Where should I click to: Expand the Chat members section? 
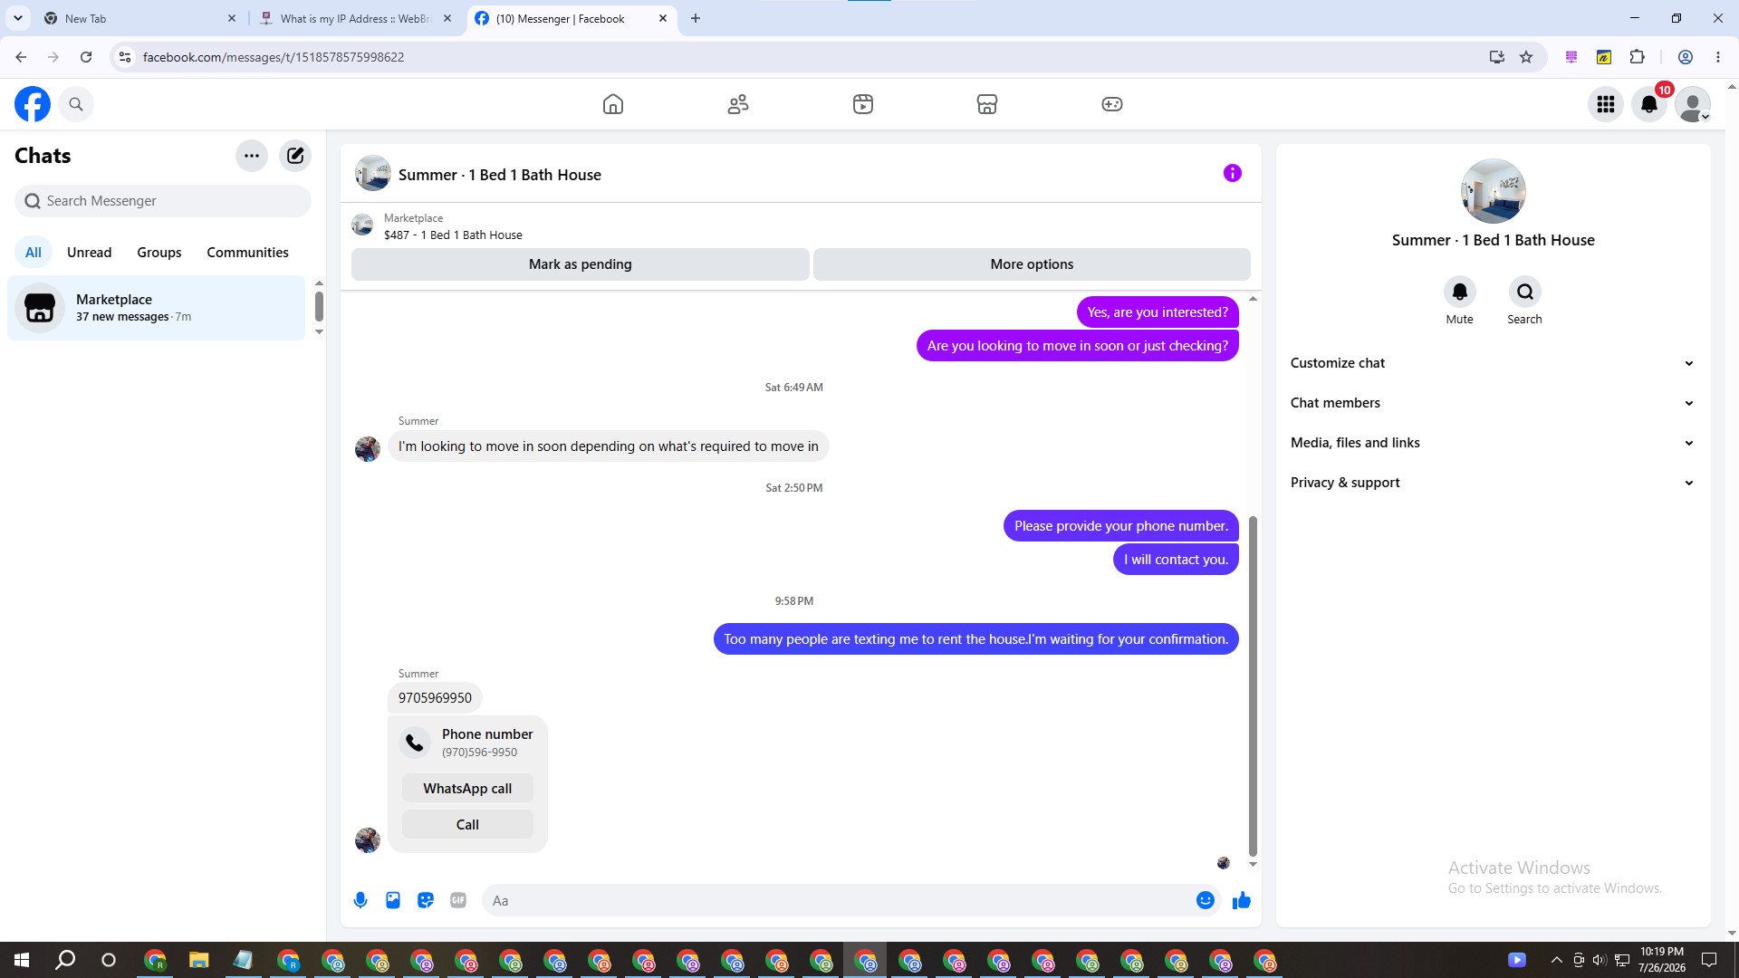1493,403
